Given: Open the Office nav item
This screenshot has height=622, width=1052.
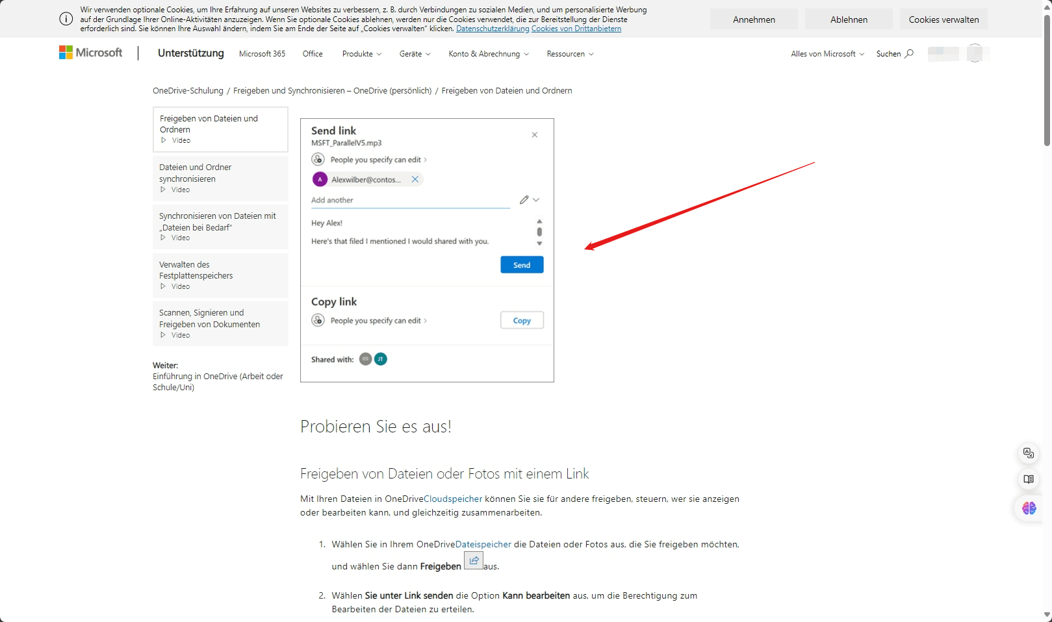Looking at the screenshot, I should [313, 54].
